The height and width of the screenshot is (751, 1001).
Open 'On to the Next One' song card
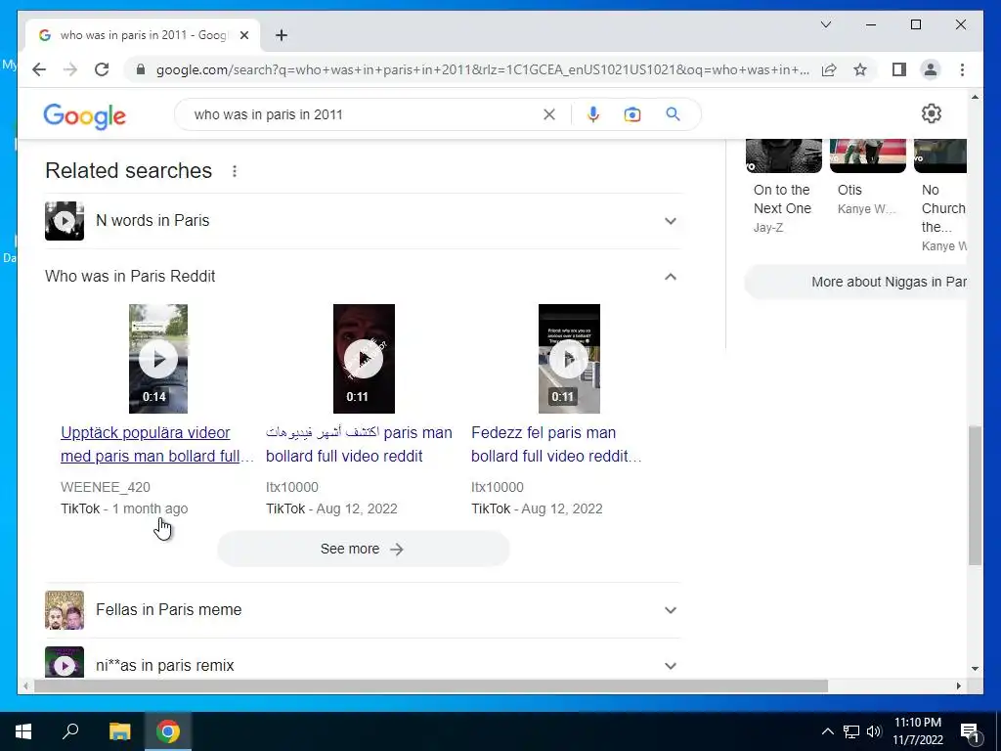point(783,187)
